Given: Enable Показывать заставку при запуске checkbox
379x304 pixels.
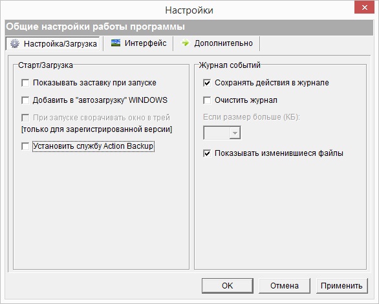Looking at the screenshot, I should pyautogui.click(x=25, y=83).
